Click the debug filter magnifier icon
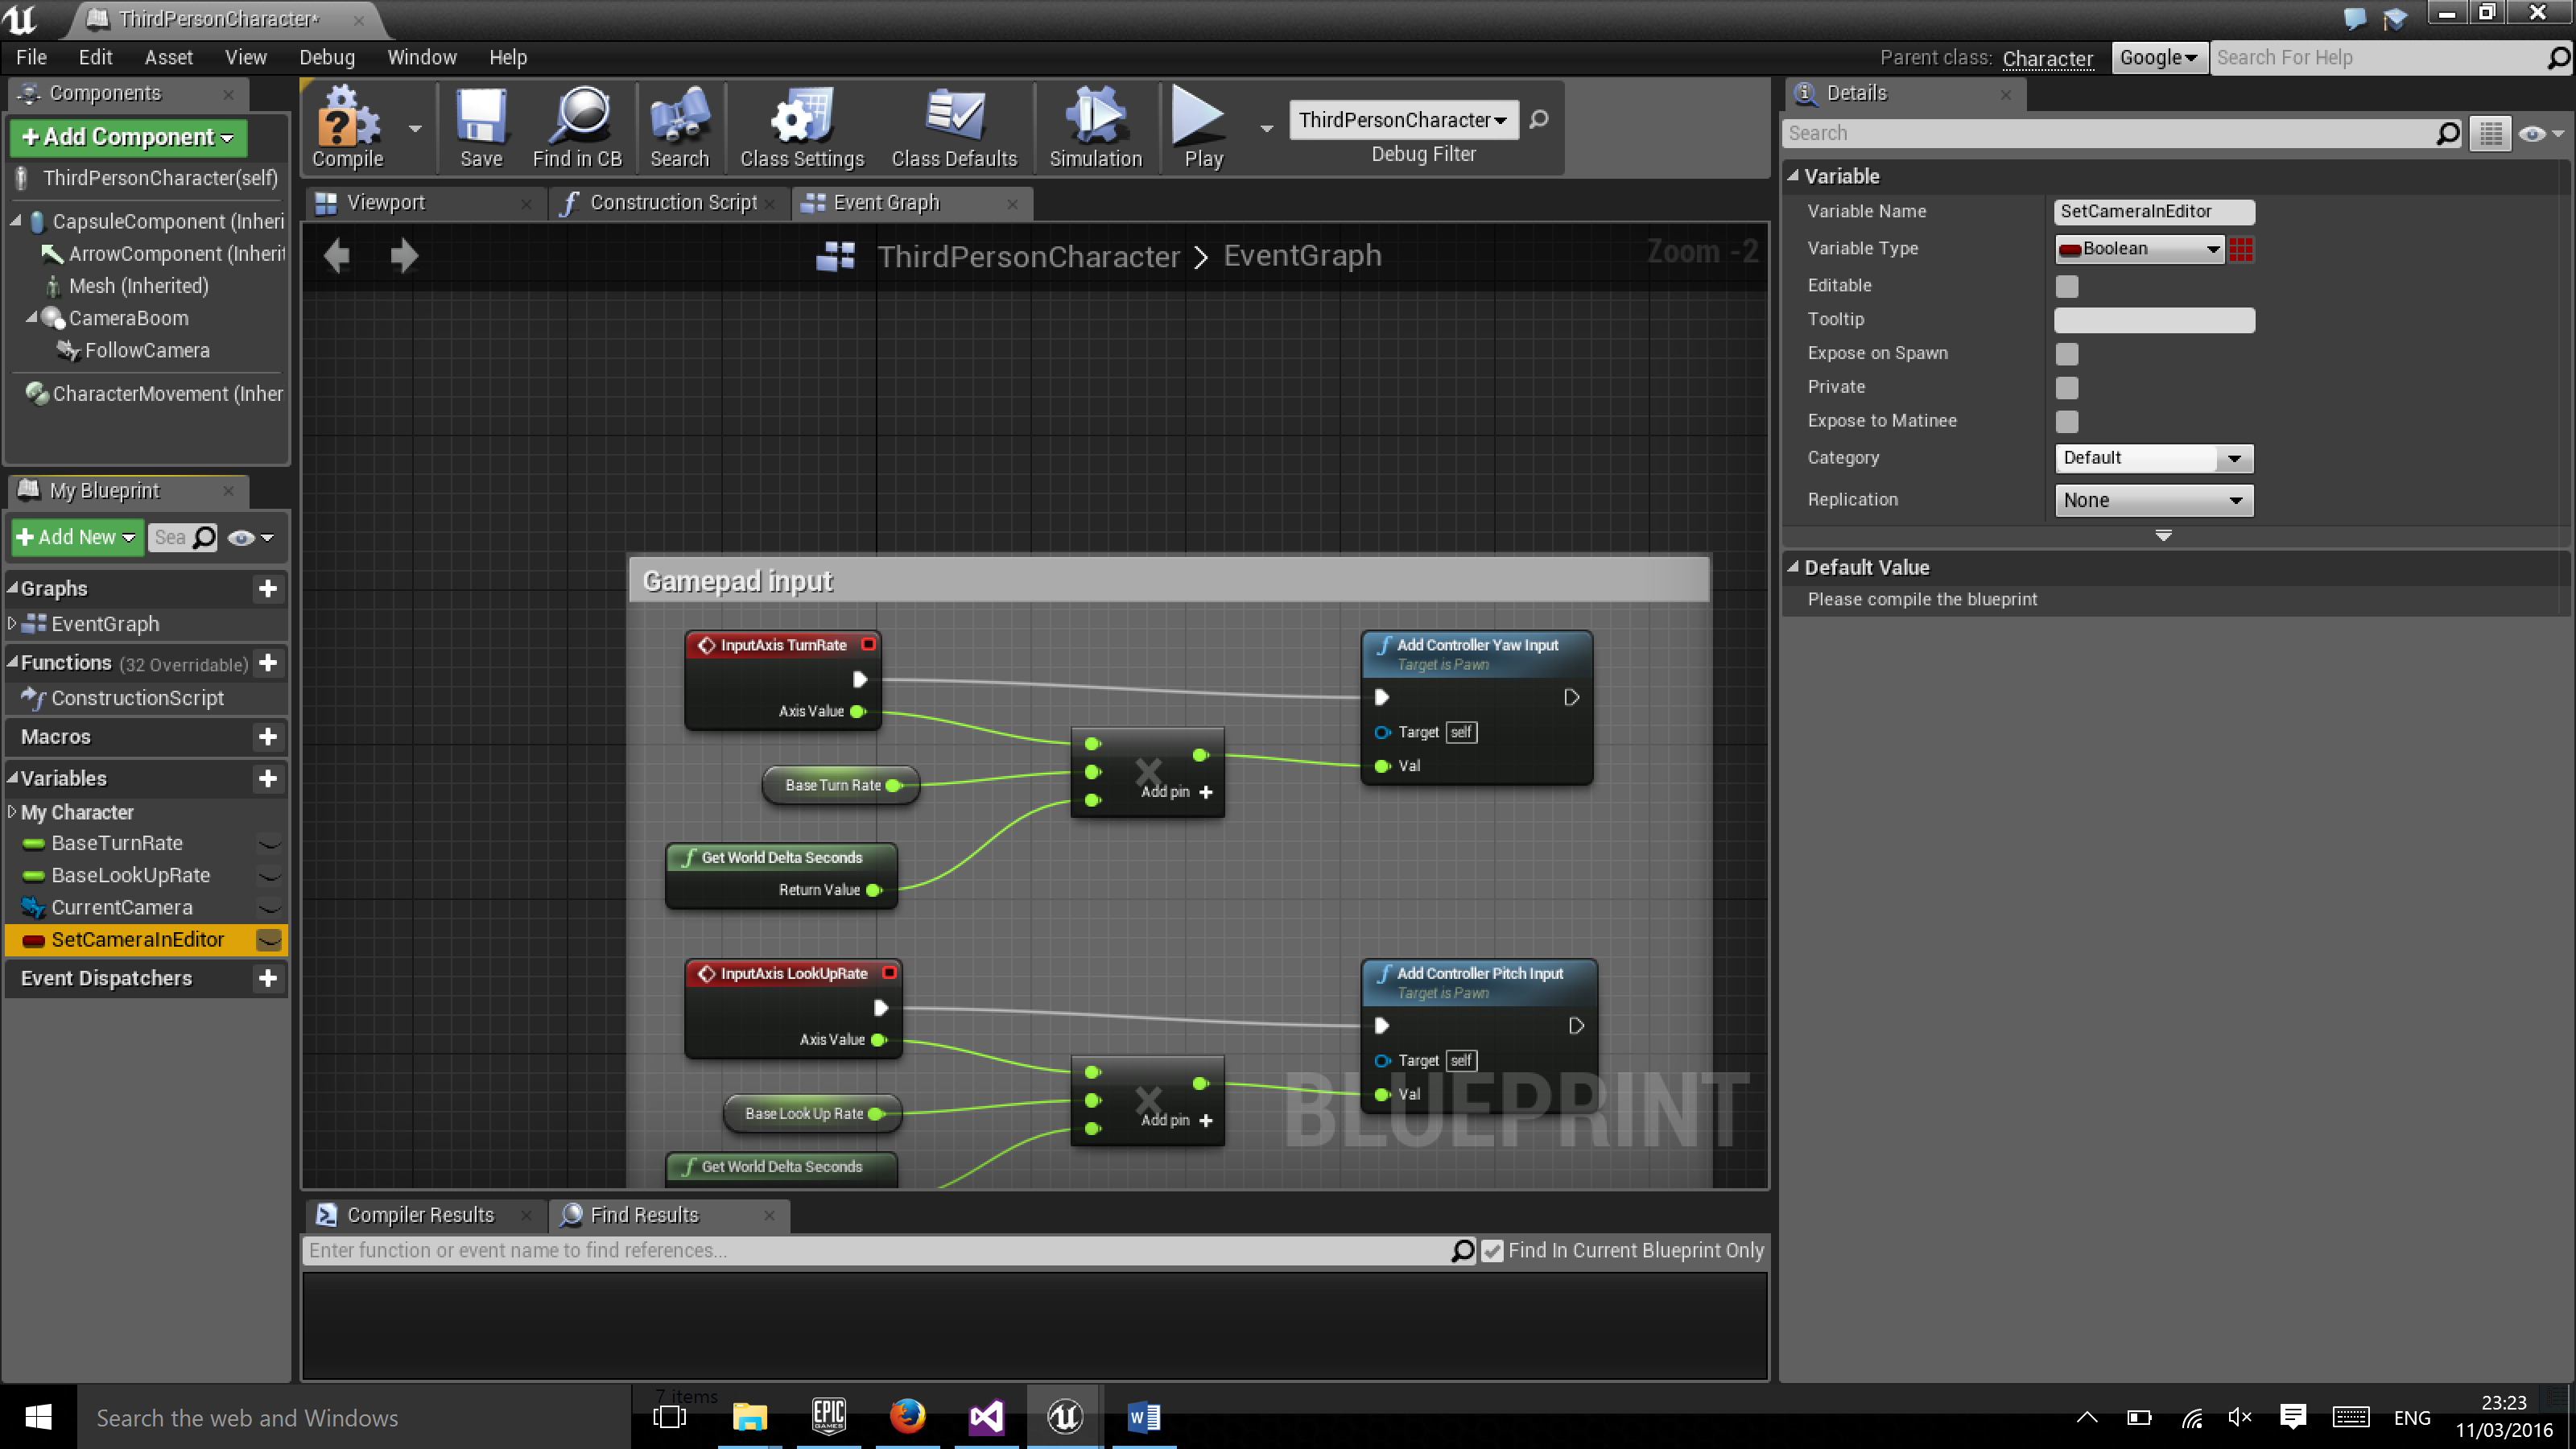2576x1449 pixels. click(1539, 120)
